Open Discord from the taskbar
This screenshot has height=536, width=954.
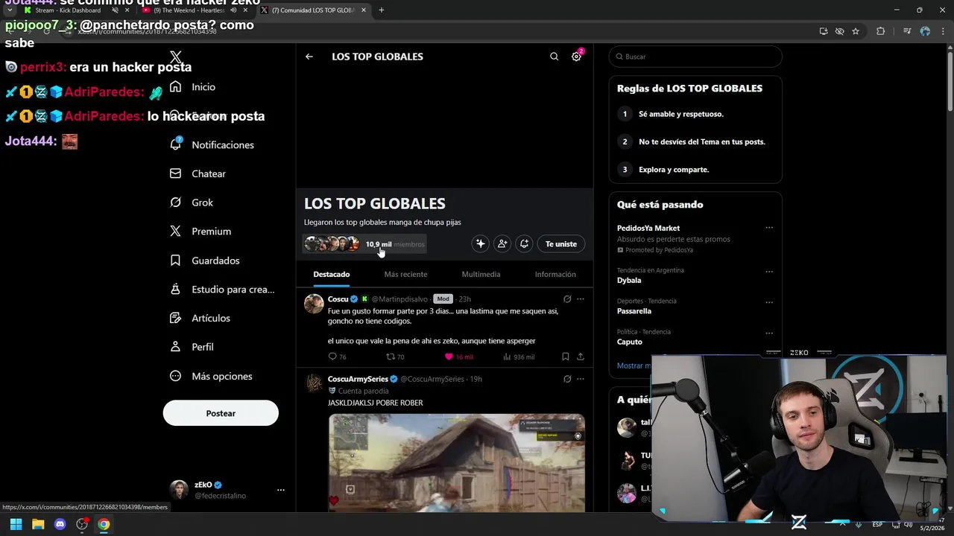60,524
